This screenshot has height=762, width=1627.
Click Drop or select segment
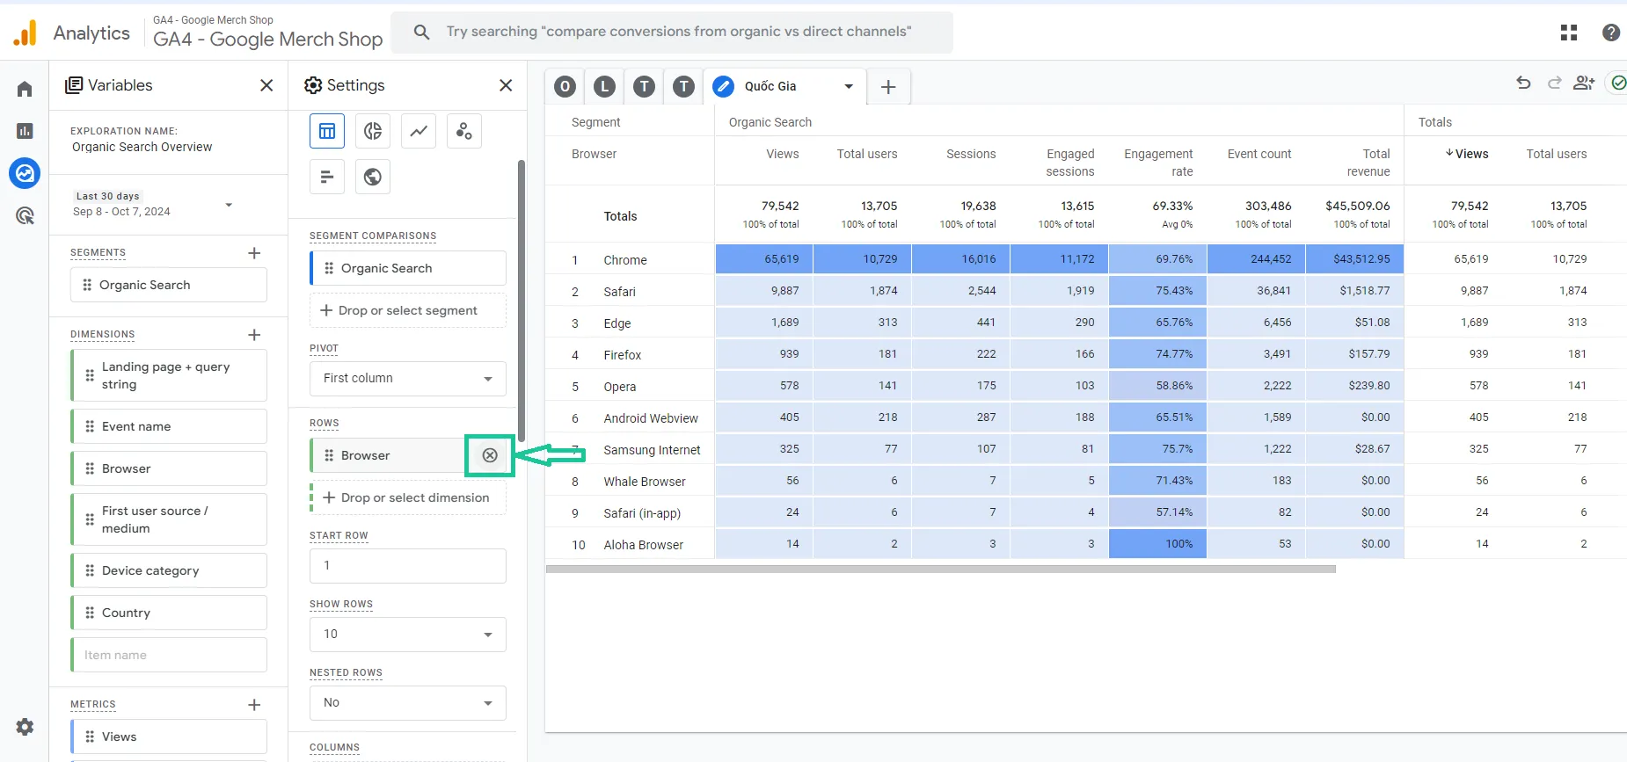[408, 310]
